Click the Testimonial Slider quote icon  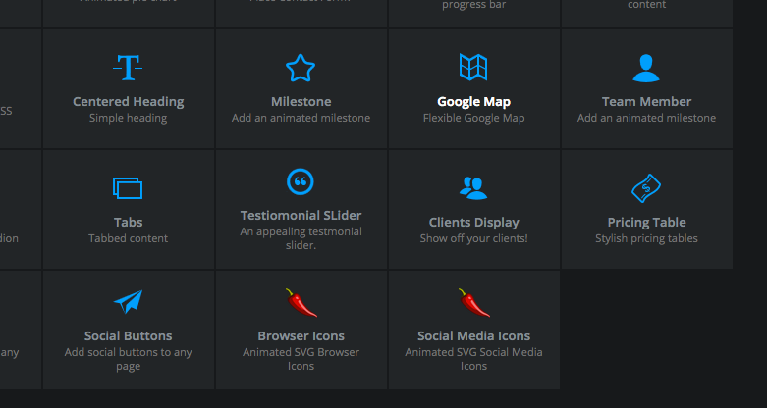coord(301,181)
